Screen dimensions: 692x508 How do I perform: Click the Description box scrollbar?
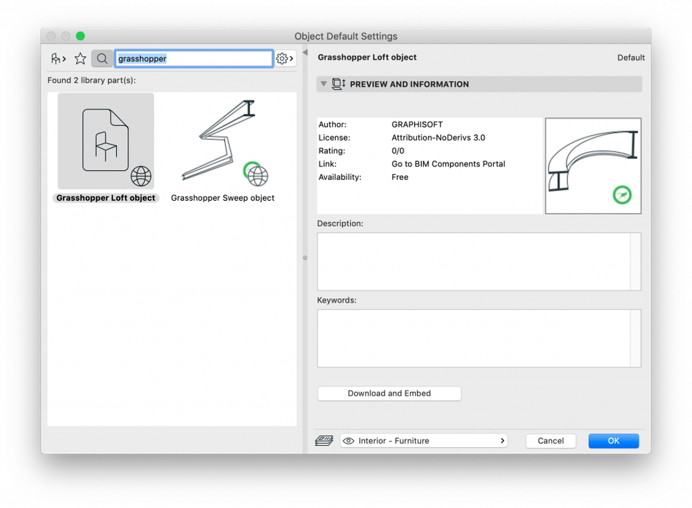point(635,262)
